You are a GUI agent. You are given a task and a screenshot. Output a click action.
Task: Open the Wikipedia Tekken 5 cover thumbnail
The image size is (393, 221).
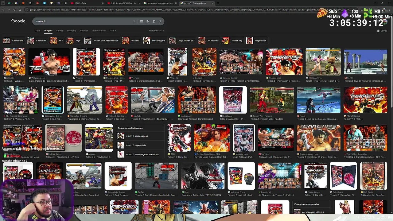14,62
